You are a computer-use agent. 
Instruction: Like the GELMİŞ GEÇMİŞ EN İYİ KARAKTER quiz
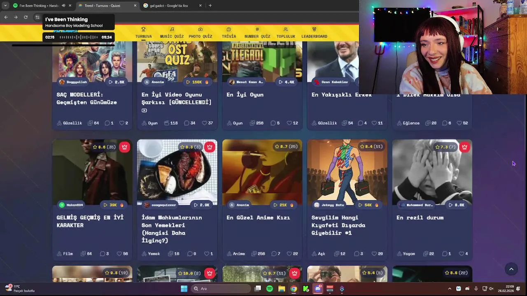pos(122,254)
